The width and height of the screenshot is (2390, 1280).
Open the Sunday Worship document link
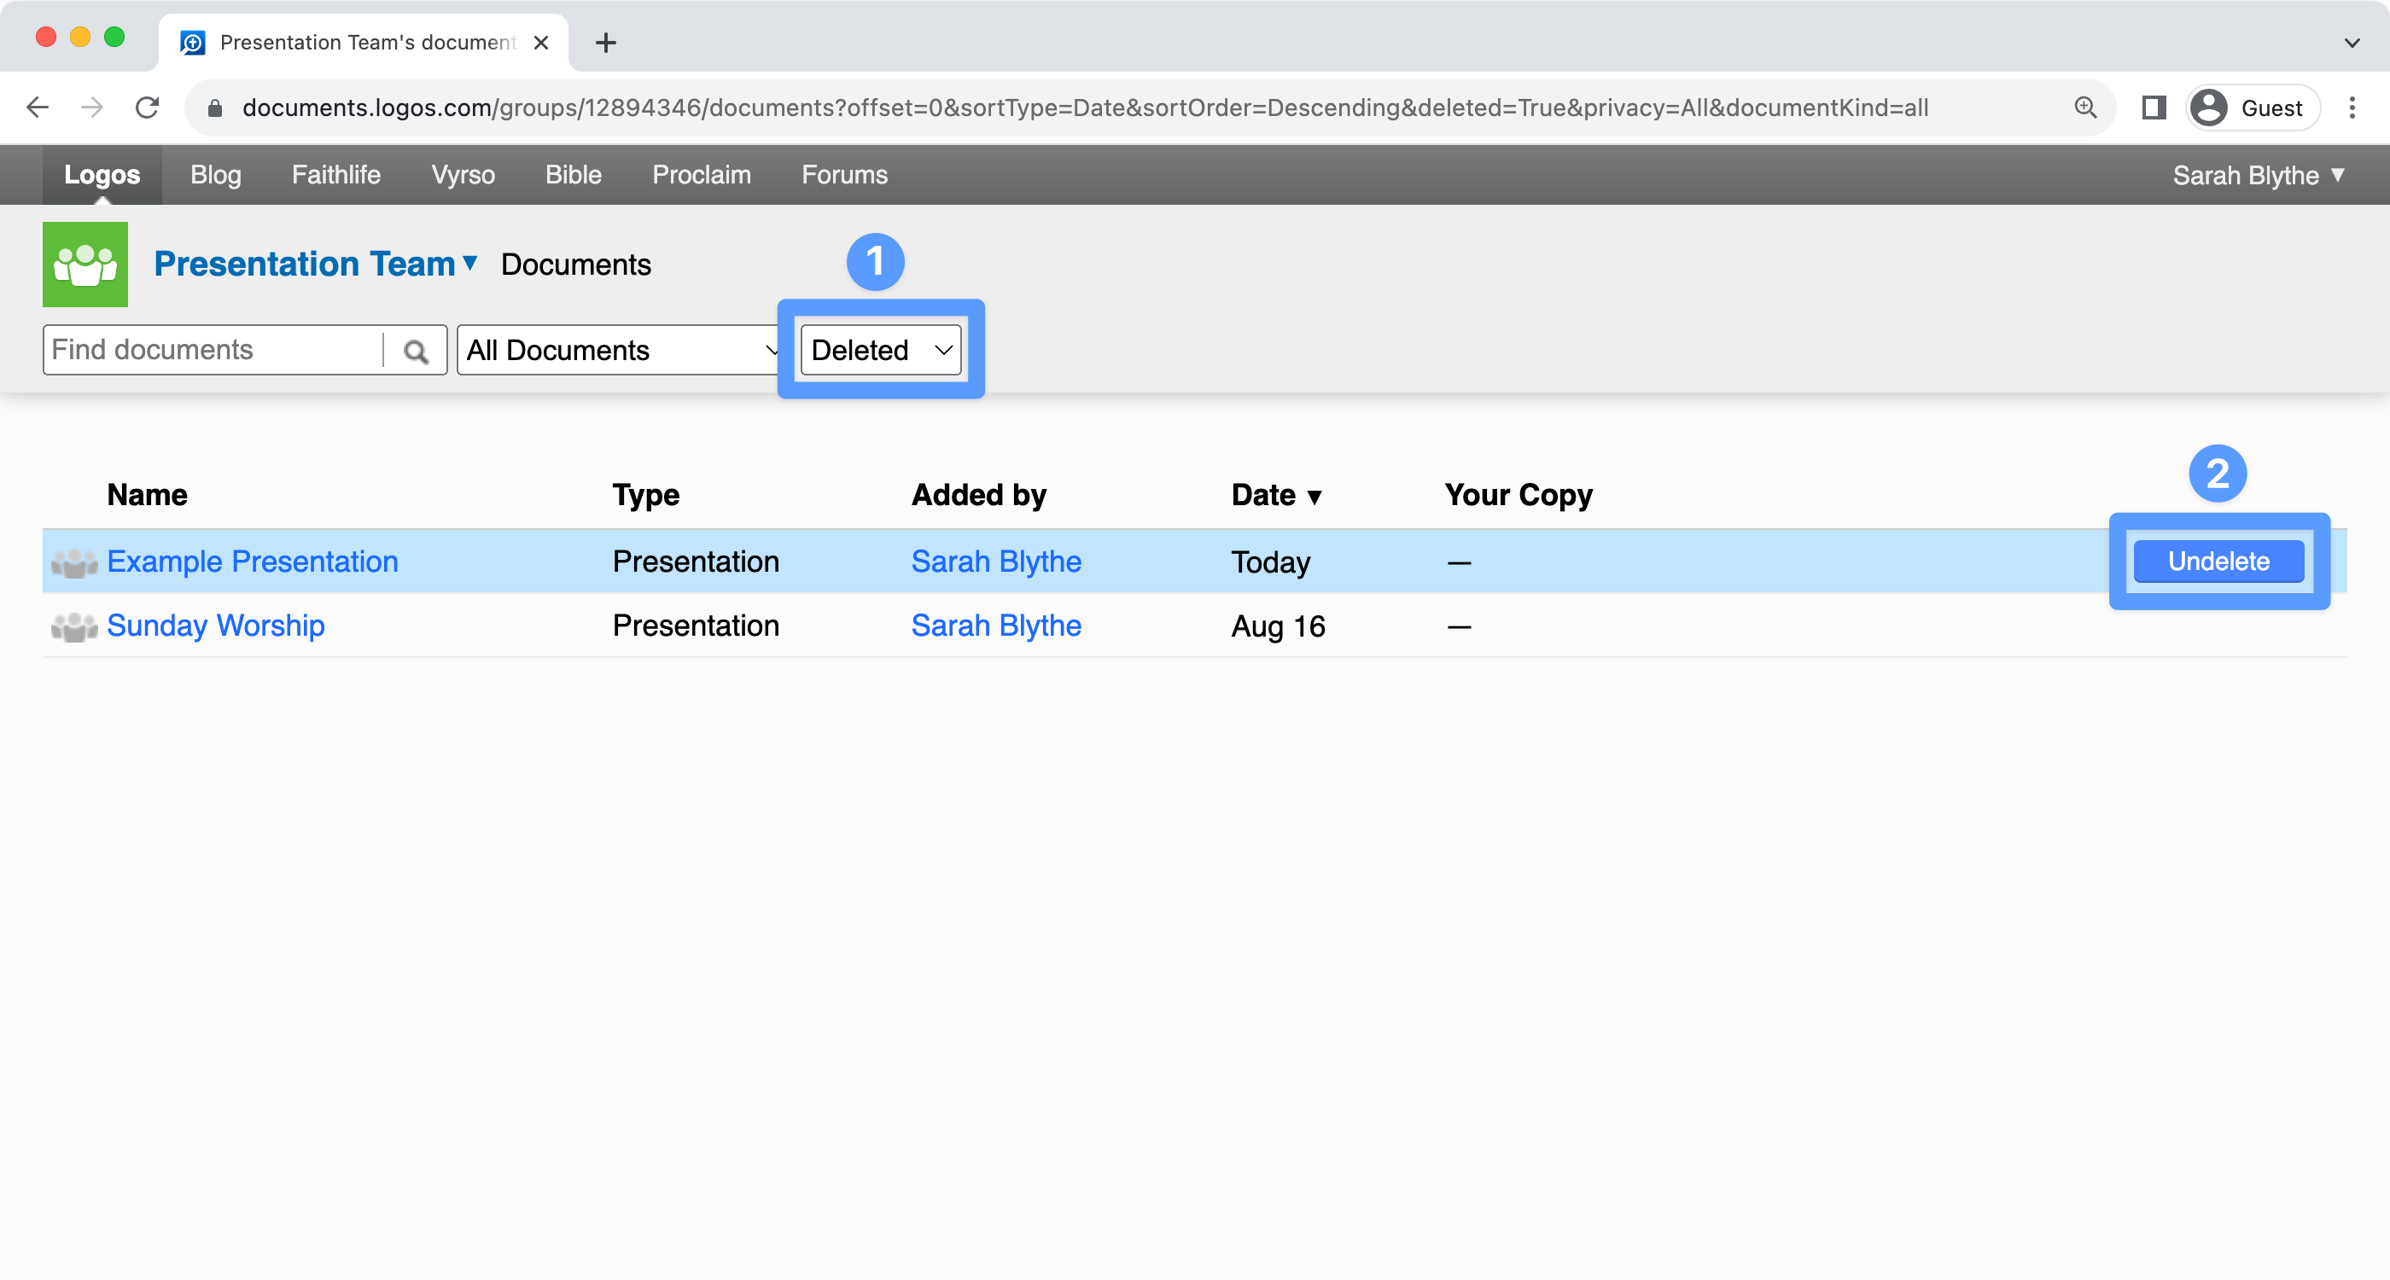tap(216, 626)
